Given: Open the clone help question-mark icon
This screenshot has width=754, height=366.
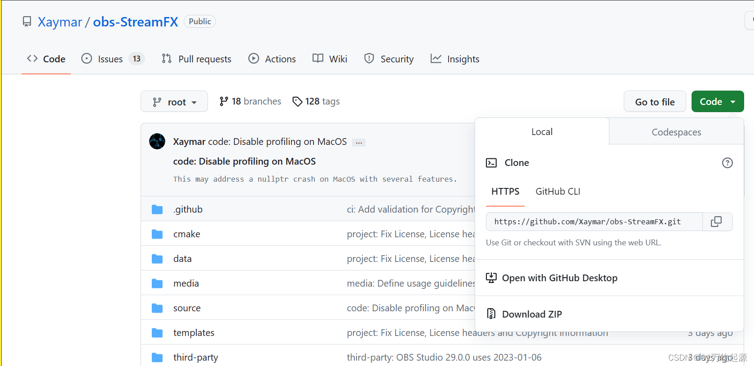Looking at the screenshot, I should [728, 163].
